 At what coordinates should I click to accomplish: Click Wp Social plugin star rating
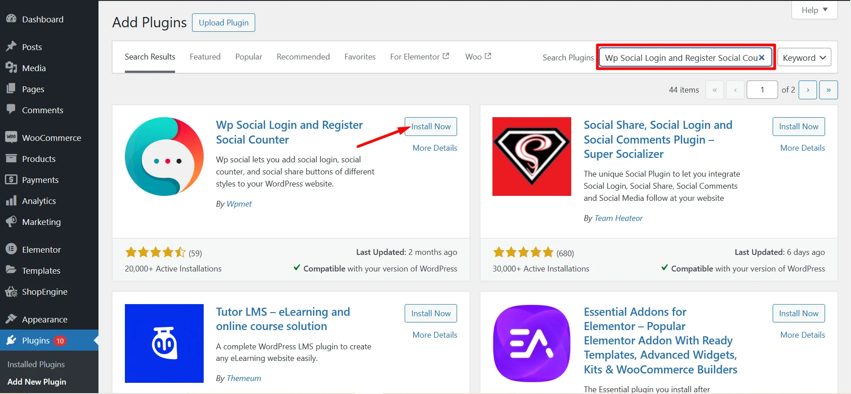click(155, 253)
